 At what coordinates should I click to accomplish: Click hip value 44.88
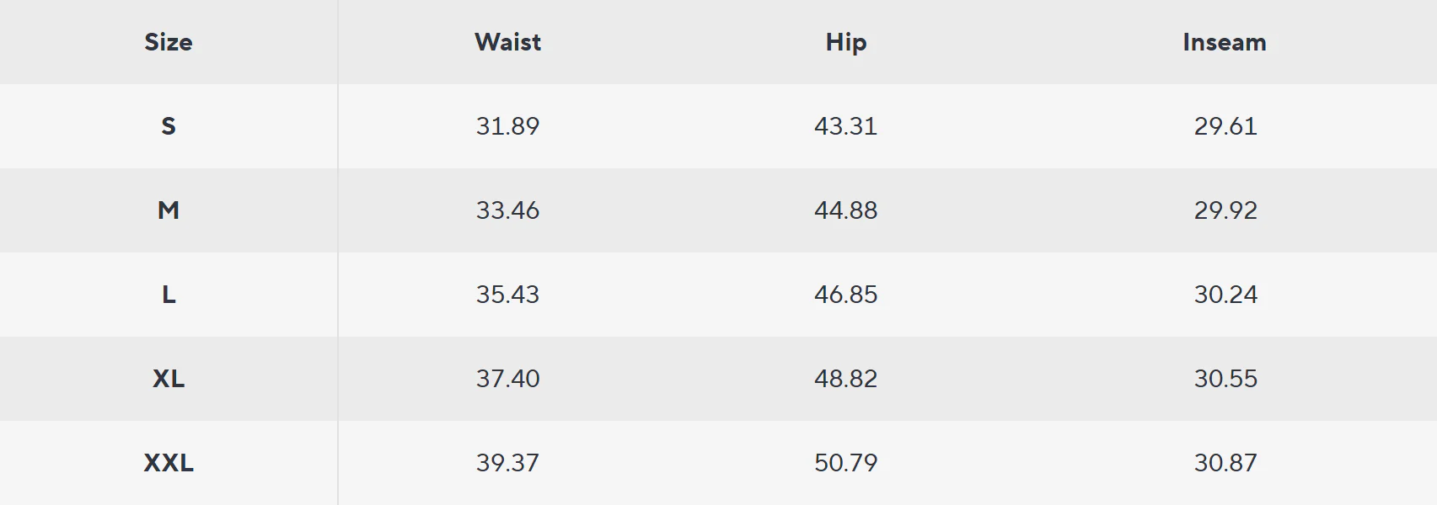point(845,210)
